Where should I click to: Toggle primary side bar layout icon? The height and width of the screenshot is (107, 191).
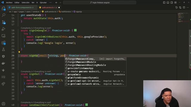[164, 2]
